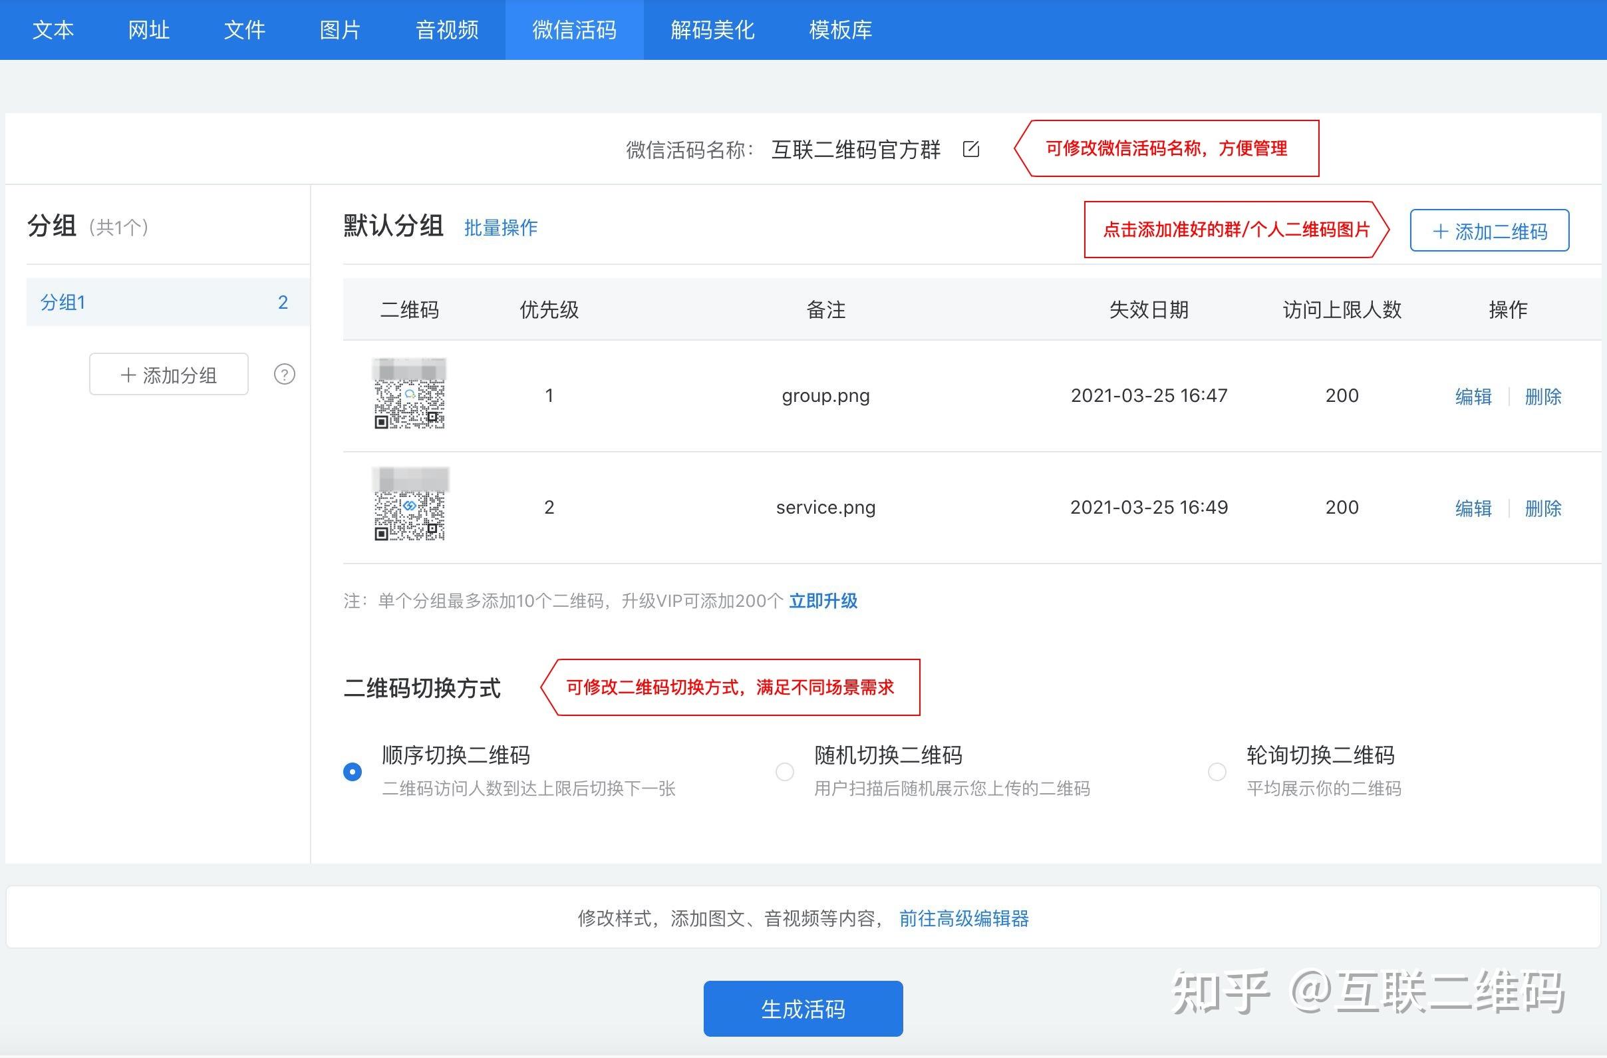Click the edit name pencil icon

pos(970,149)
